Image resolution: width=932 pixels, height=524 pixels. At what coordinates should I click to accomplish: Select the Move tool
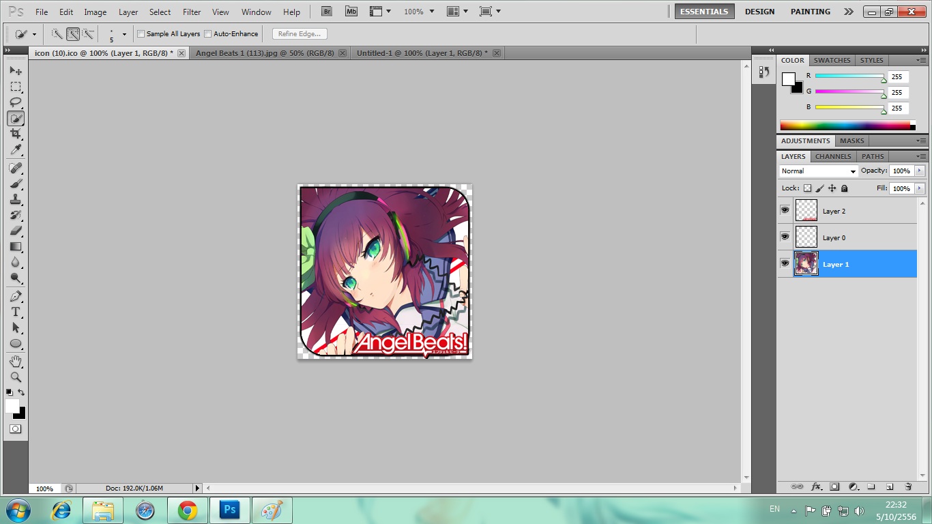click(x=16, y=71)
